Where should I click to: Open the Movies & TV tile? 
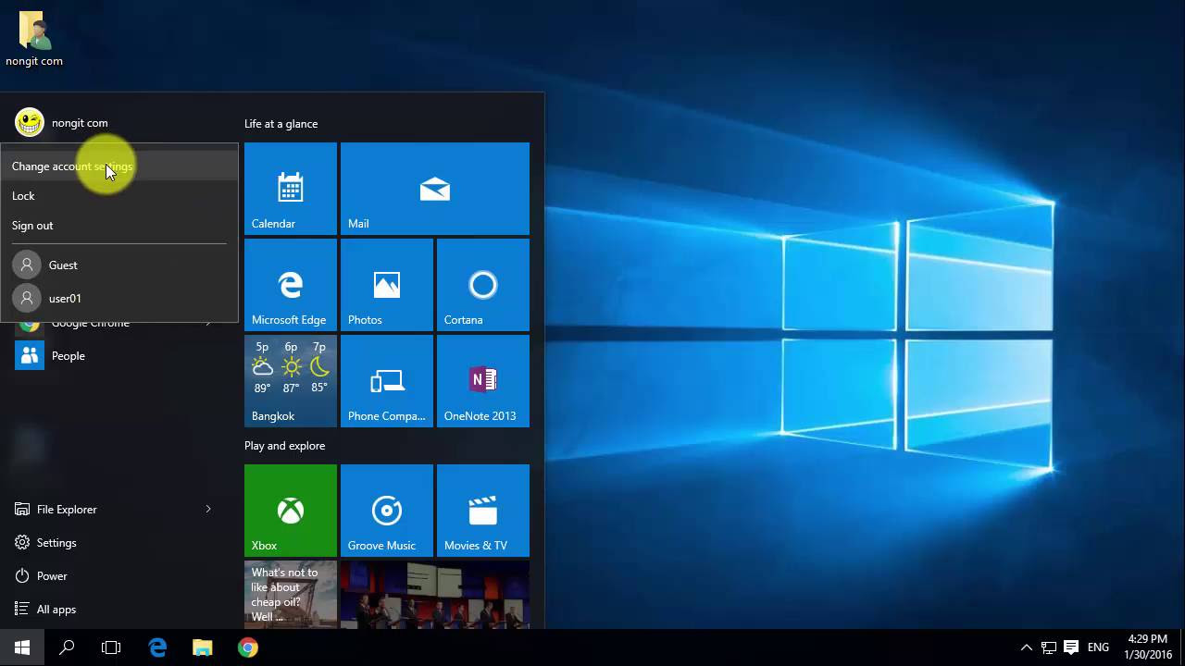[x=483, y=511]
